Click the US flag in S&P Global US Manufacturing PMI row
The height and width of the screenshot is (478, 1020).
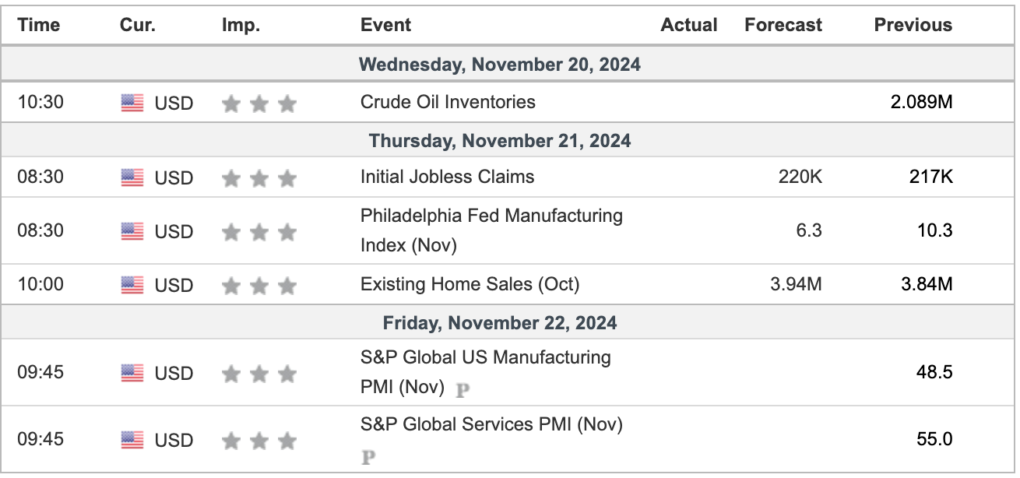coord(132,374)
